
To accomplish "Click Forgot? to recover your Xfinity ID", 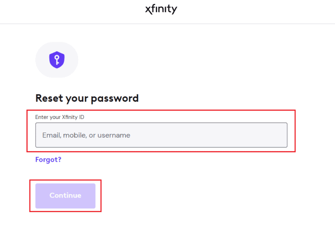I will coord(48,160).
